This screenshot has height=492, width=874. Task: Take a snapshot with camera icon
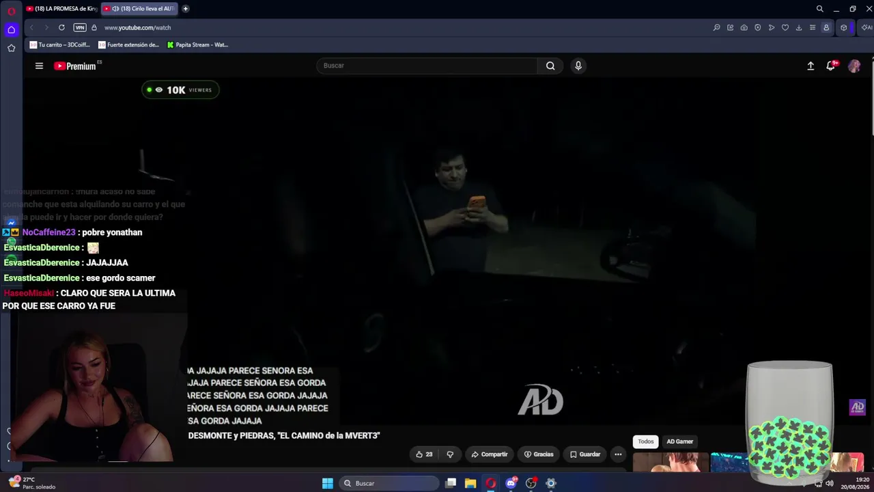[744, 27]
